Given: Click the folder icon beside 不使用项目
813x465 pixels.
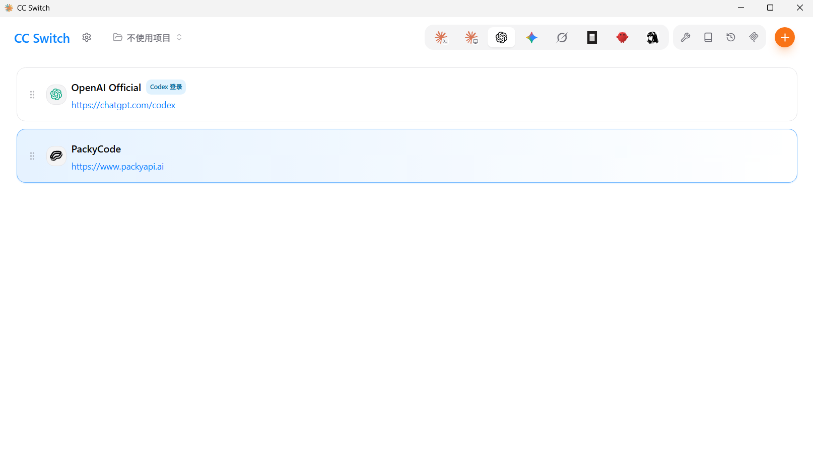Looking at the screenshot, I should coord(118,37).
